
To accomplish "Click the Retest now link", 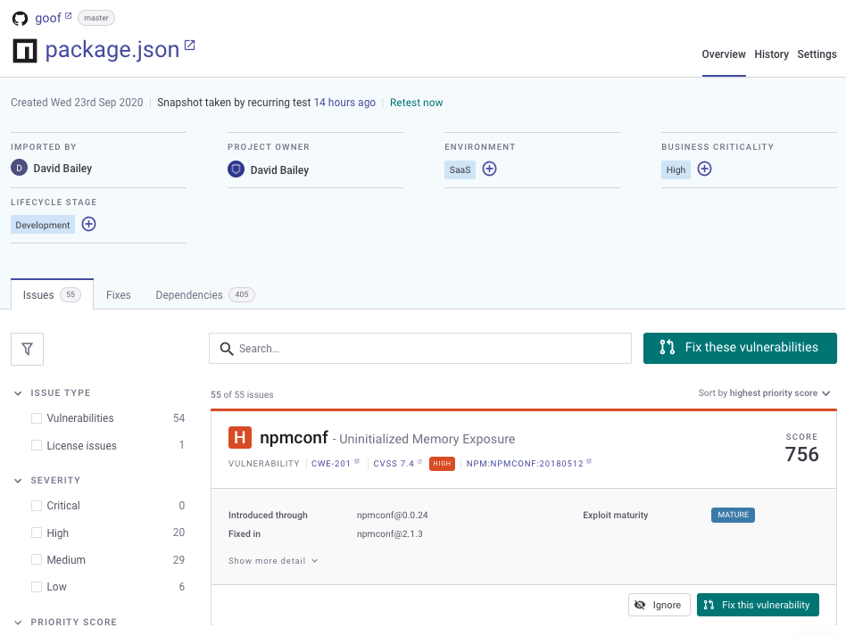I will click(416, 103).
